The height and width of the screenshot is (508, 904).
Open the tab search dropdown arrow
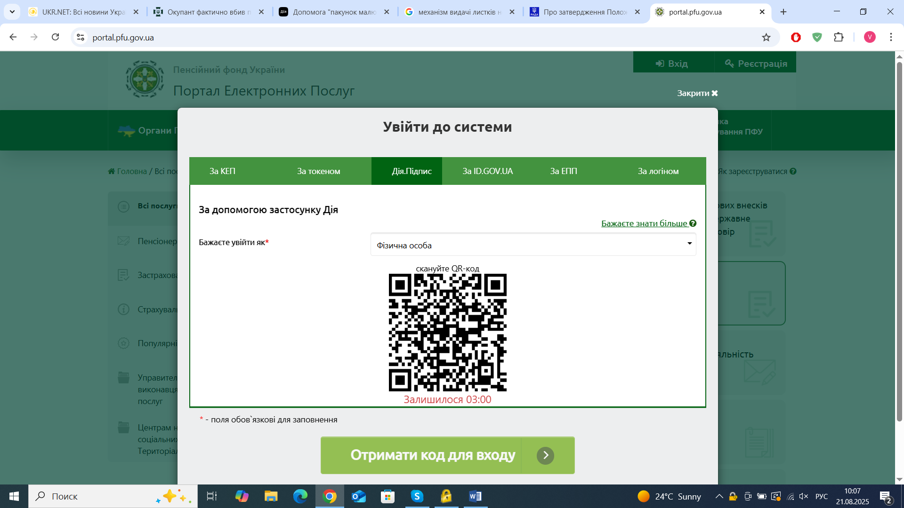(x=12, y=12)
